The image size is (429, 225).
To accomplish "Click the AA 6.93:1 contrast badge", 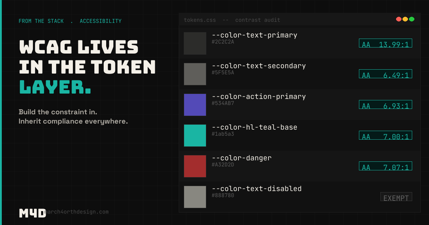I will (385, 105).
